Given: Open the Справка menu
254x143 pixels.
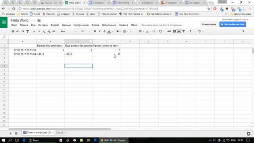Looking at the screenshot, I should point(123,25).
